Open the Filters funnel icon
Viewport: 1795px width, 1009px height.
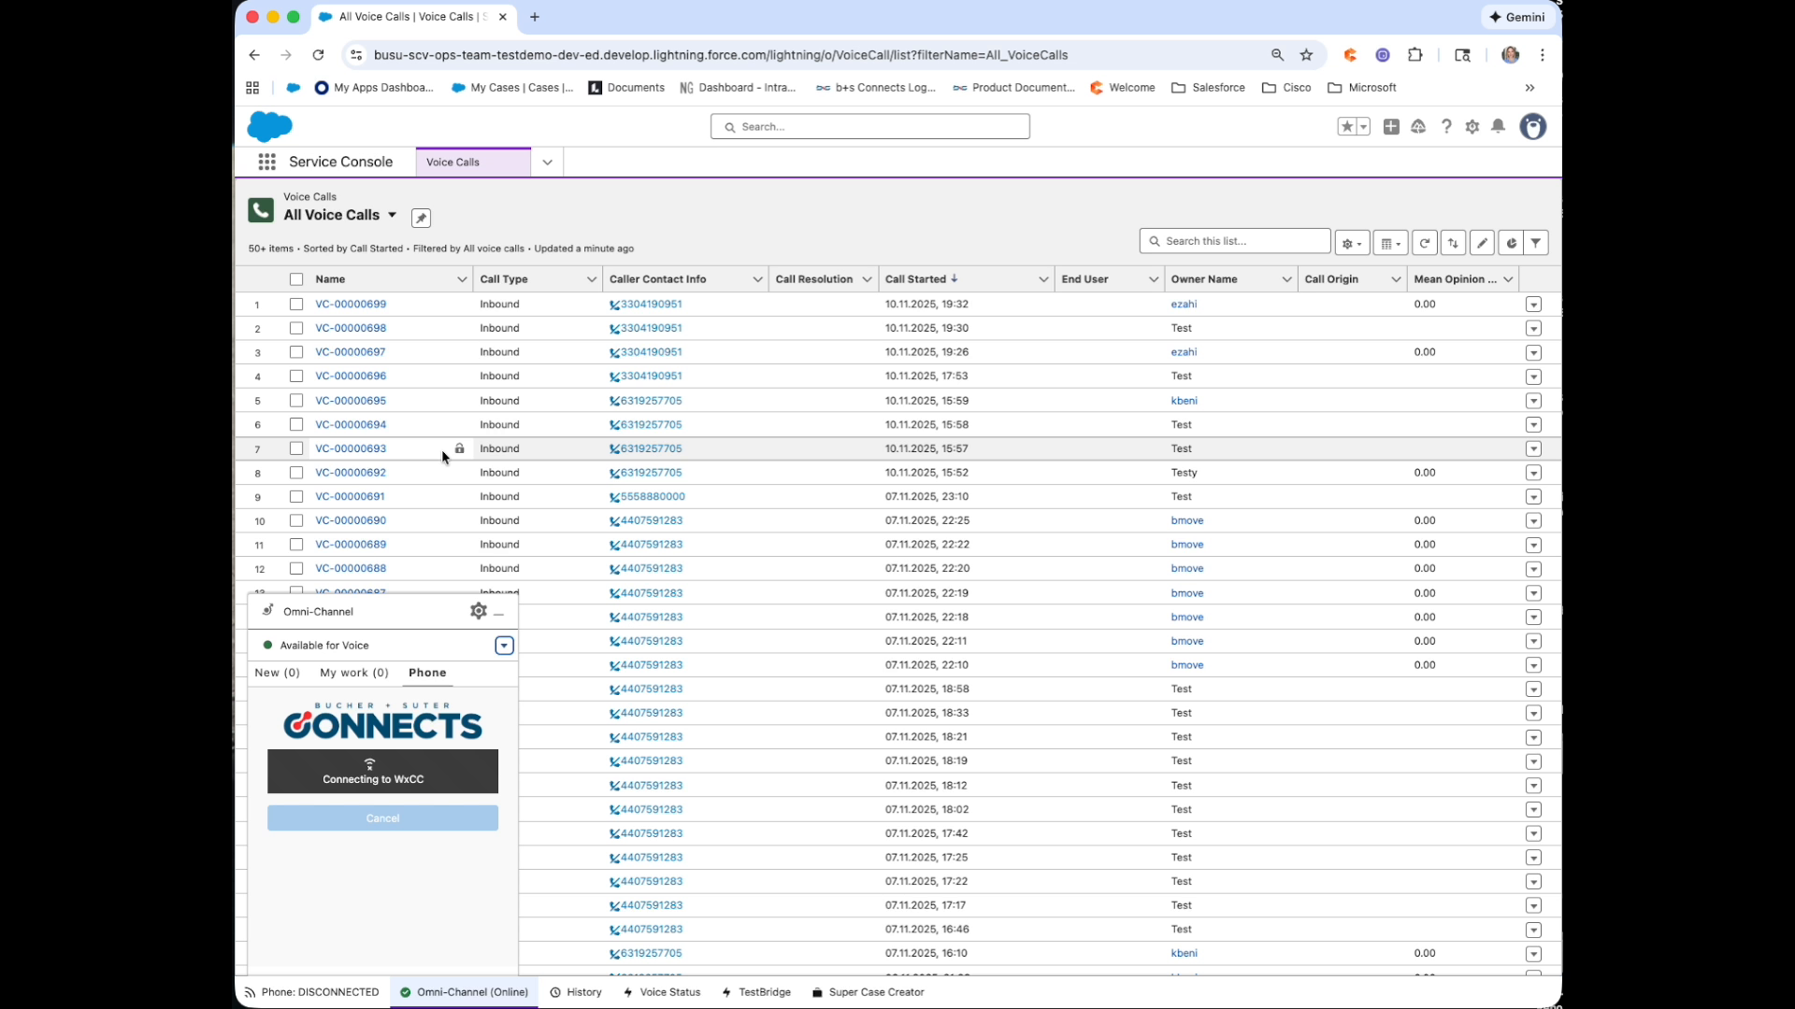coord(1538,243)
